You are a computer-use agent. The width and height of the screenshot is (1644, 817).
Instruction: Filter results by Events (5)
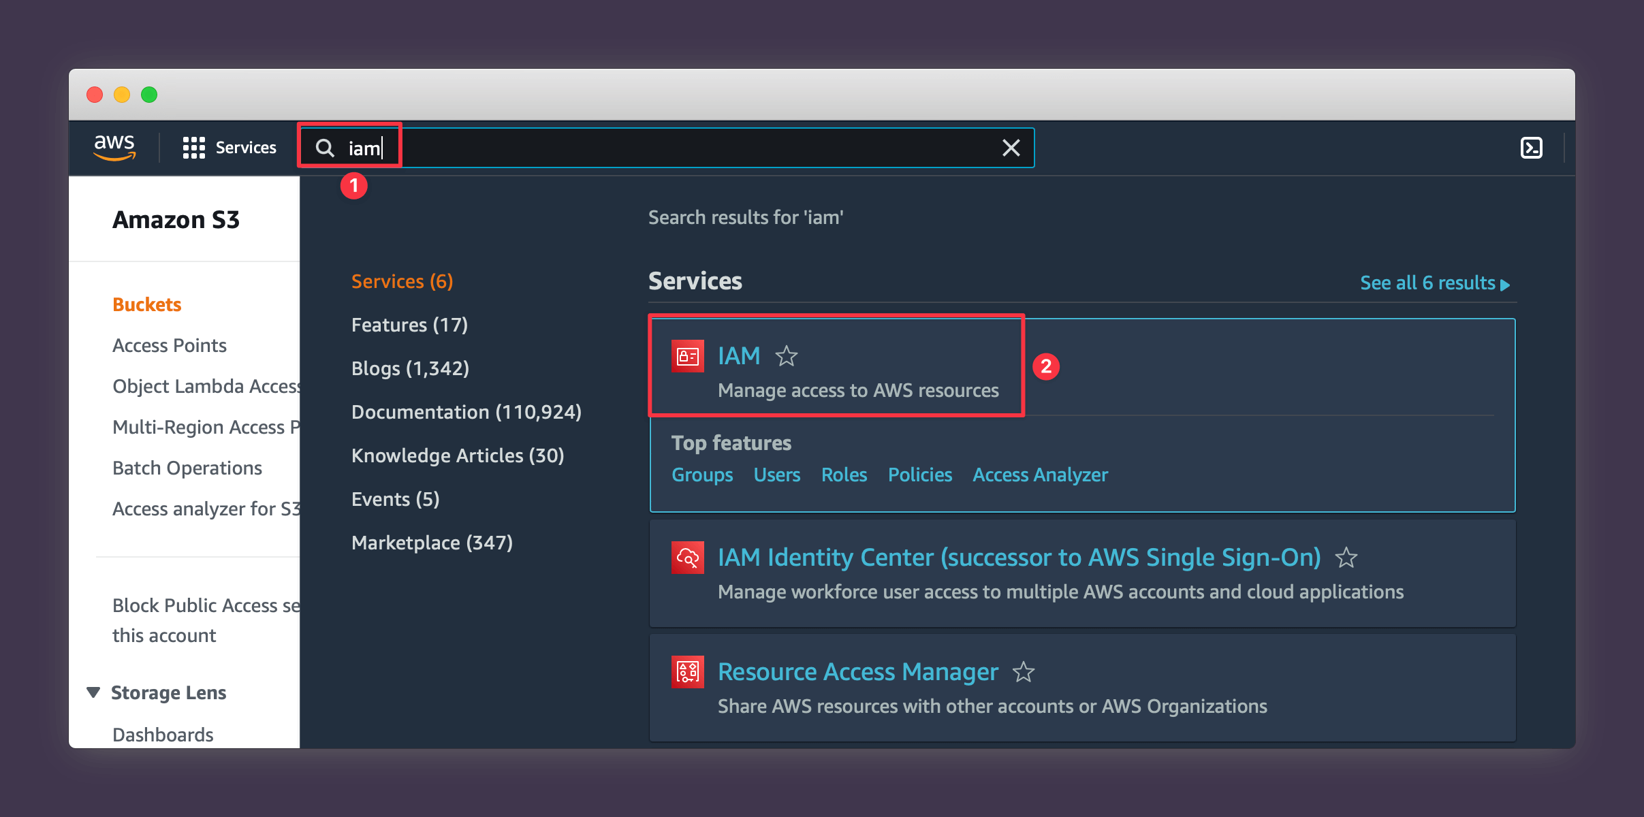point(395,499)
